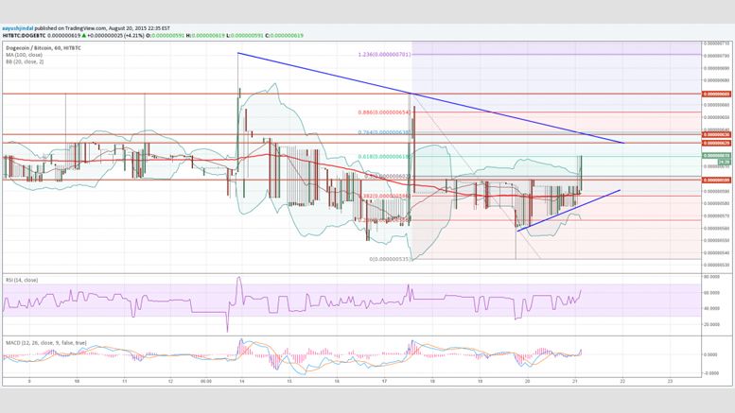The width and height of the screenshot is (735, 413).
Task: Select the MACD (12, 26, close, 9) label
Action: [x=46, y=343]
